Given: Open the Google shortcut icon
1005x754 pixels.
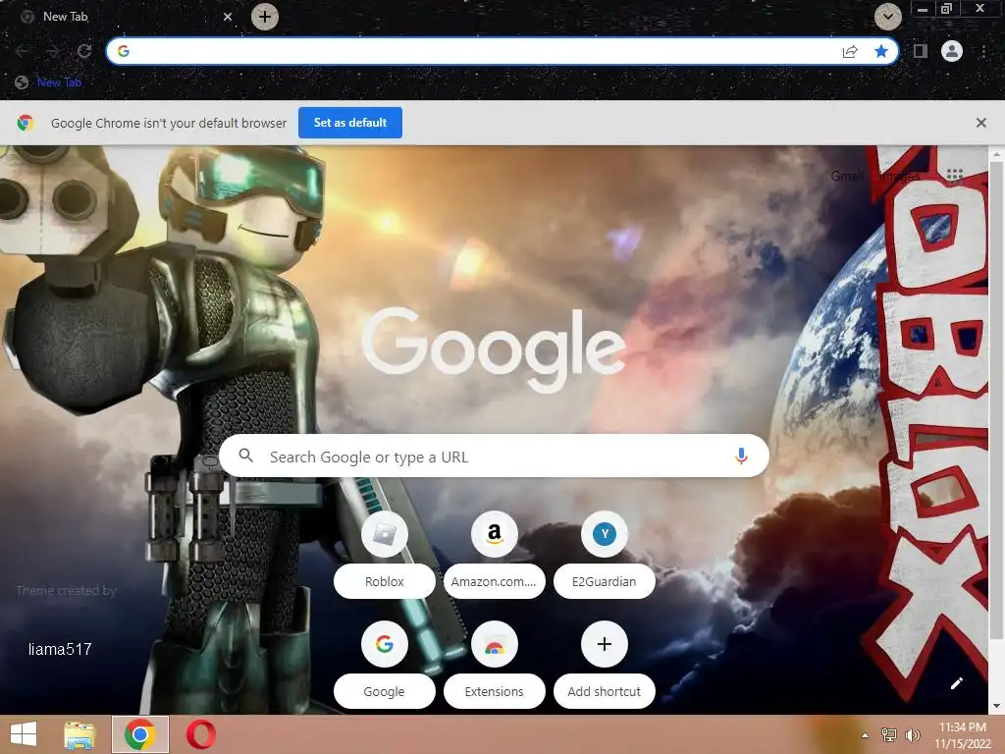Looking at the screenshot, I should click(x=385, y=644).
